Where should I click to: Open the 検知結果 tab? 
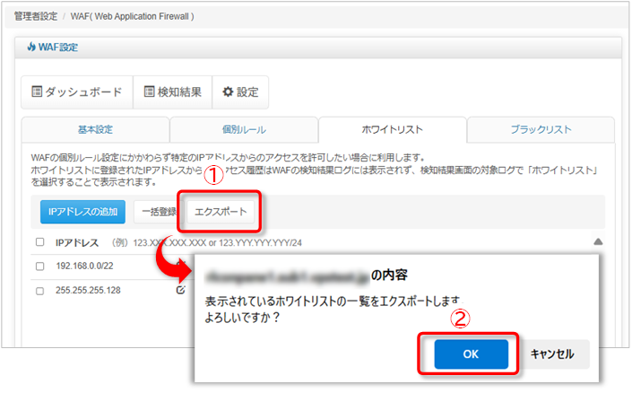[x=173, y=92]
